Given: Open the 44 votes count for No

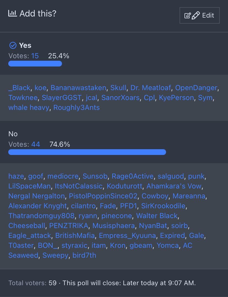Looking at the screenshot, I should point(36,144).
